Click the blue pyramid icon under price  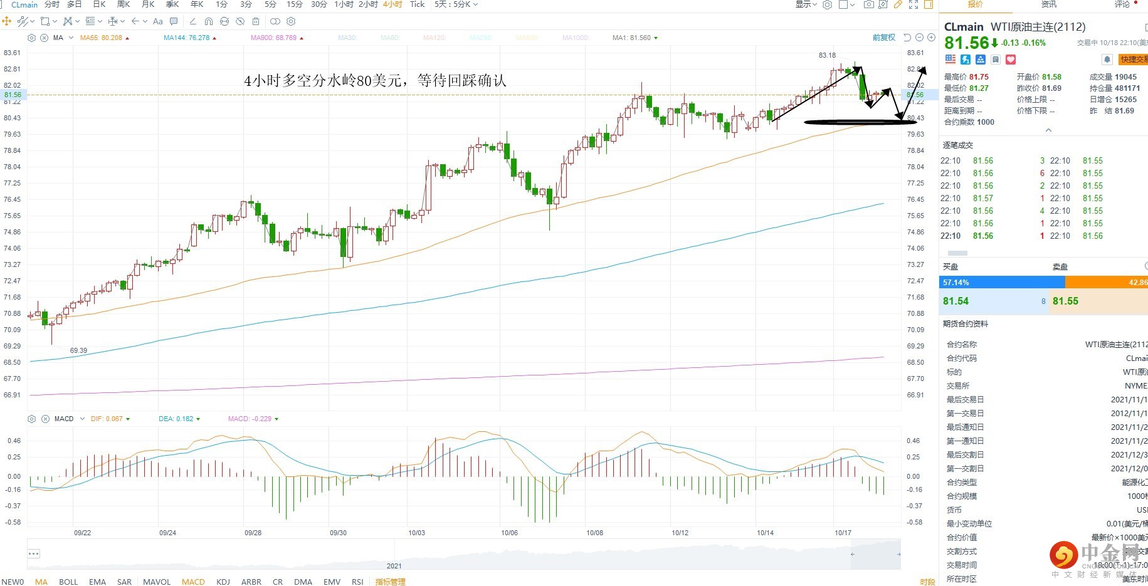[x=981, y=60]
